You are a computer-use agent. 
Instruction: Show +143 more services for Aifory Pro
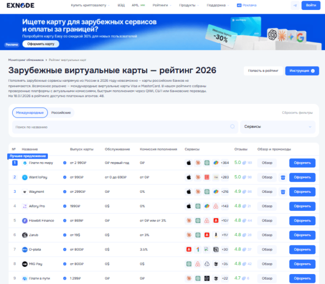[225, 206]
